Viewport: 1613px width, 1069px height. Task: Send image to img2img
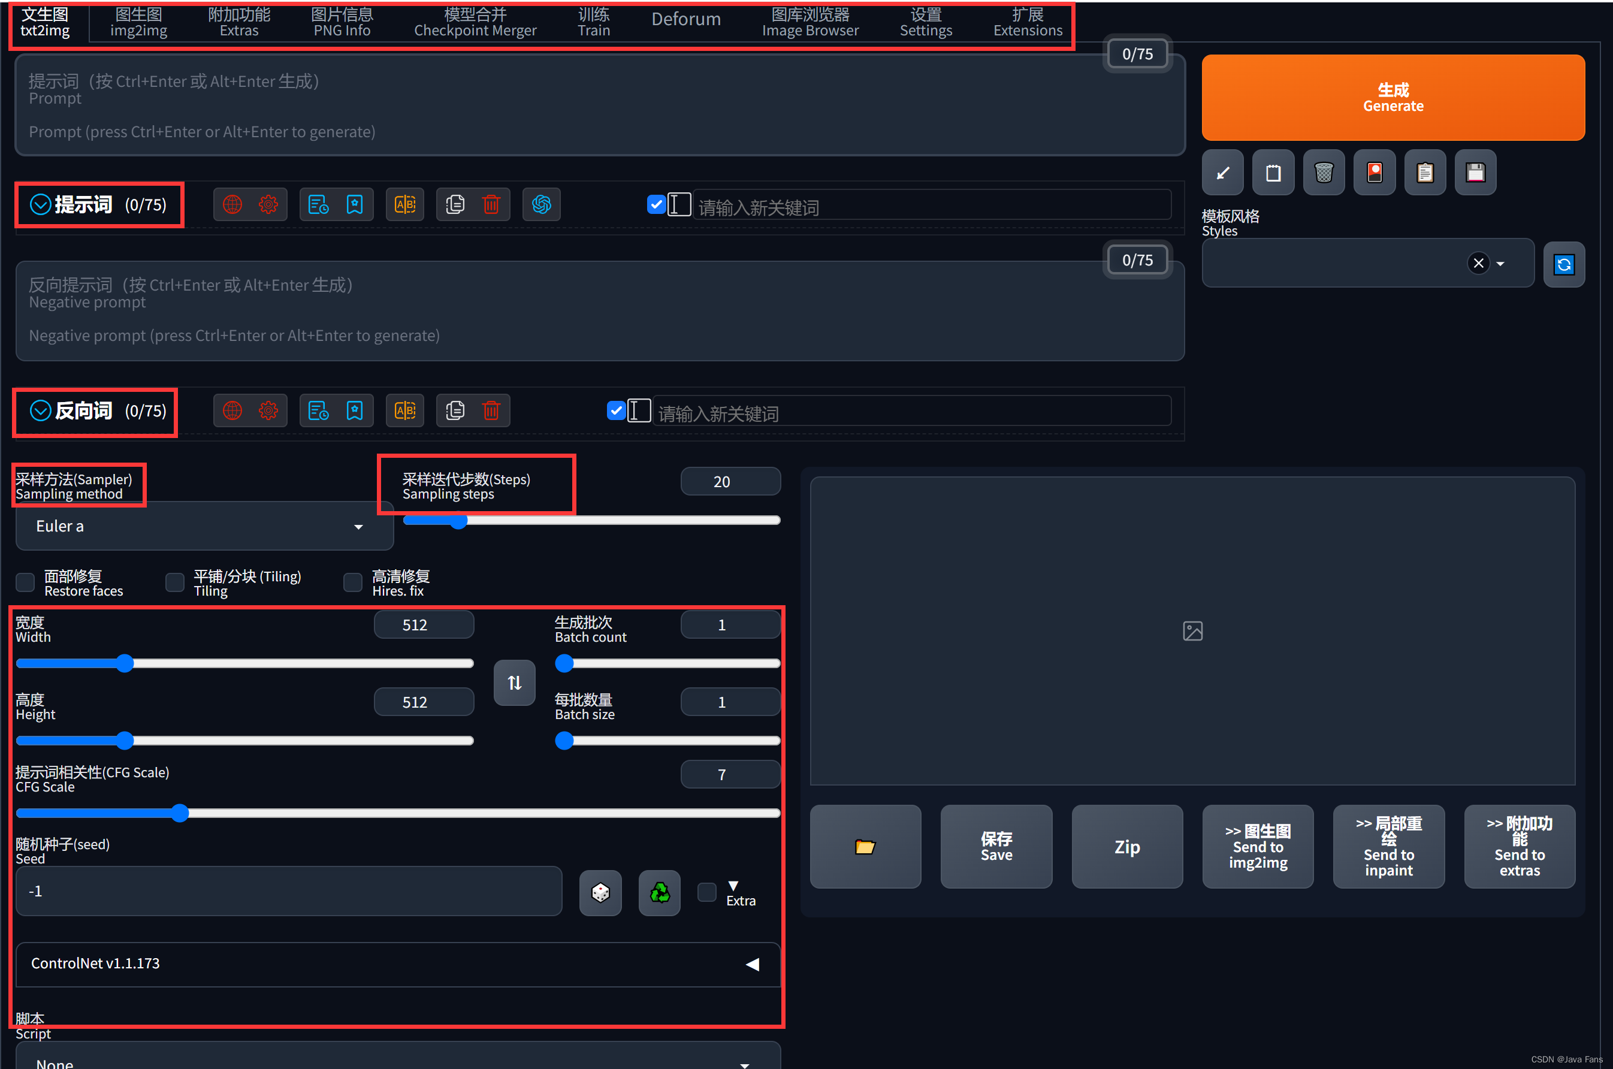point(1258,847)
